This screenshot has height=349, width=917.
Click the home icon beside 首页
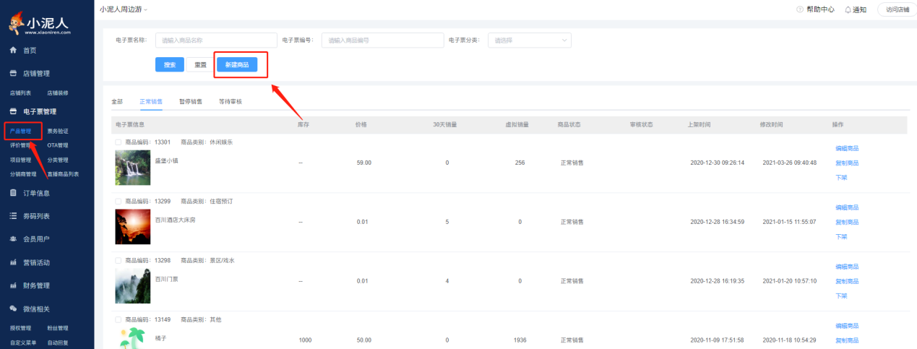13,51
